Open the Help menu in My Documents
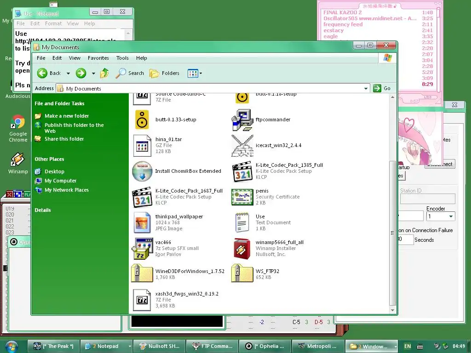The width and height of the screenshot is (471, 353). (142, 58)
